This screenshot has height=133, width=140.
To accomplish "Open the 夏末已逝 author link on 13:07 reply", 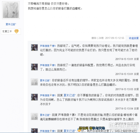I will [45, 115].
